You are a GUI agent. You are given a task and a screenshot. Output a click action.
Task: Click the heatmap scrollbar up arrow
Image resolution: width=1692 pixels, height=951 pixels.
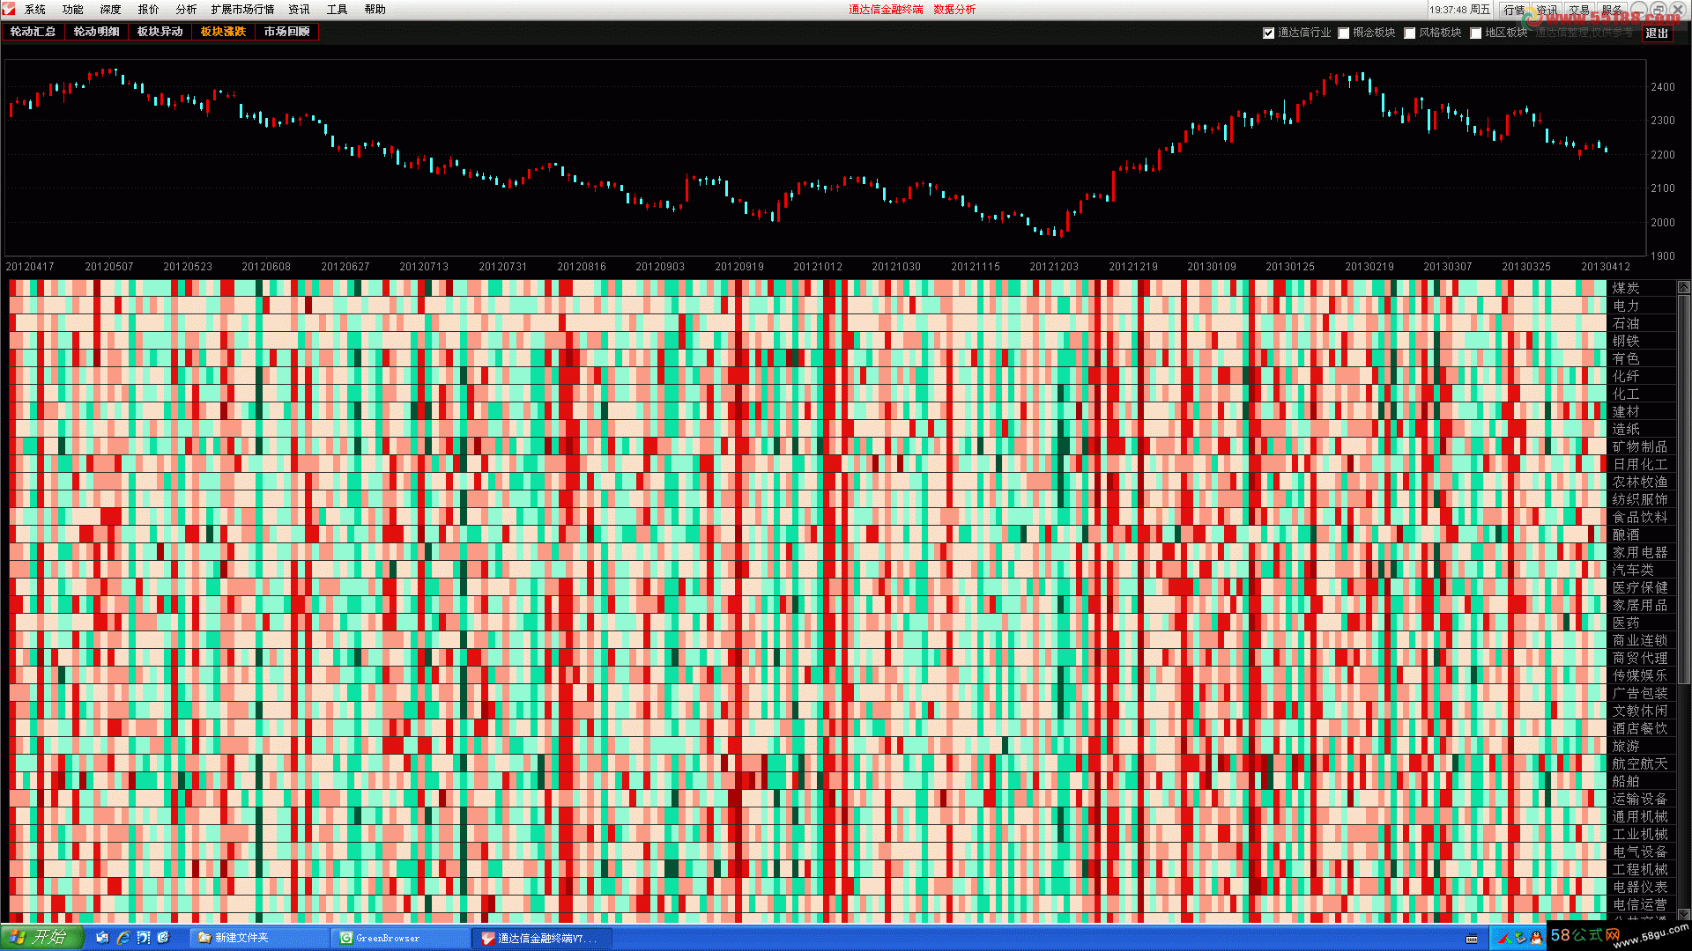coord(1684,287)
